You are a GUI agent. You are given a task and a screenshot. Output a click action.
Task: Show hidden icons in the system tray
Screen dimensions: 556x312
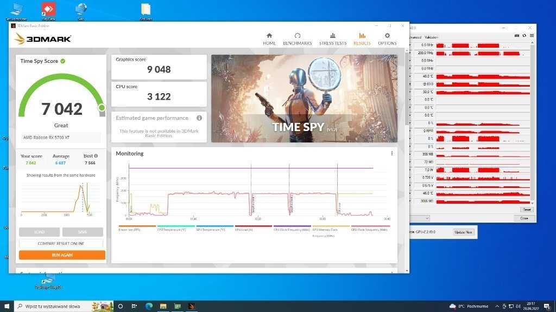[x=497, y=307]
